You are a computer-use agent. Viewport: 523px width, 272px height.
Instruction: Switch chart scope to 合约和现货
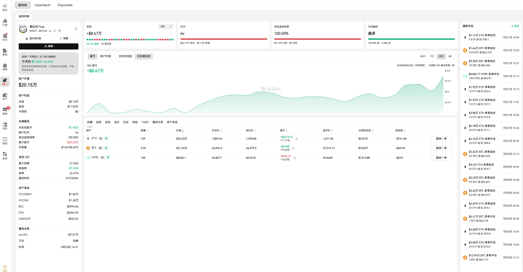pos(125,56)
